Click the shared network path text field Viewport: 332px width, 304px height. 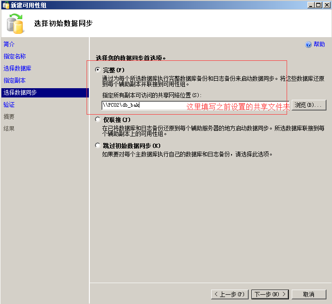[144, 105]
